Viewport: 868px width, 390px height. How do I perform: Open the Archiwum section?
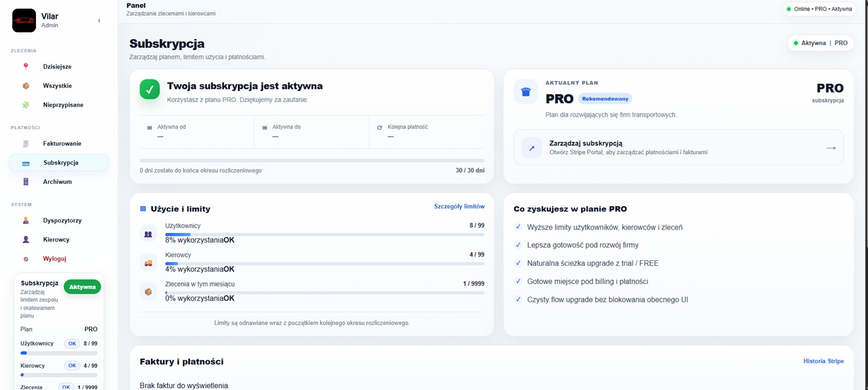pos(59,182)
